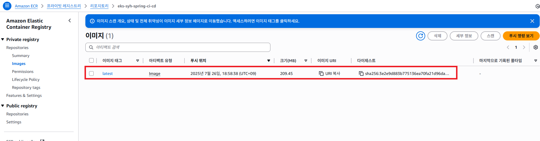Image resolution: width=540 pixels, height=141 pixels.
Task: Click the Amazon ECR breadcrumb
Action: click(x=26, y=6)
